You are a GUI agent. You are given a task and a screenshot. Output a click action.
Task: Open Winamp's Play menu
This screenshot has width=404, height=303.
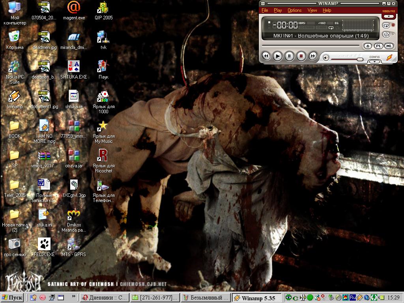click(x=278, y=10)
